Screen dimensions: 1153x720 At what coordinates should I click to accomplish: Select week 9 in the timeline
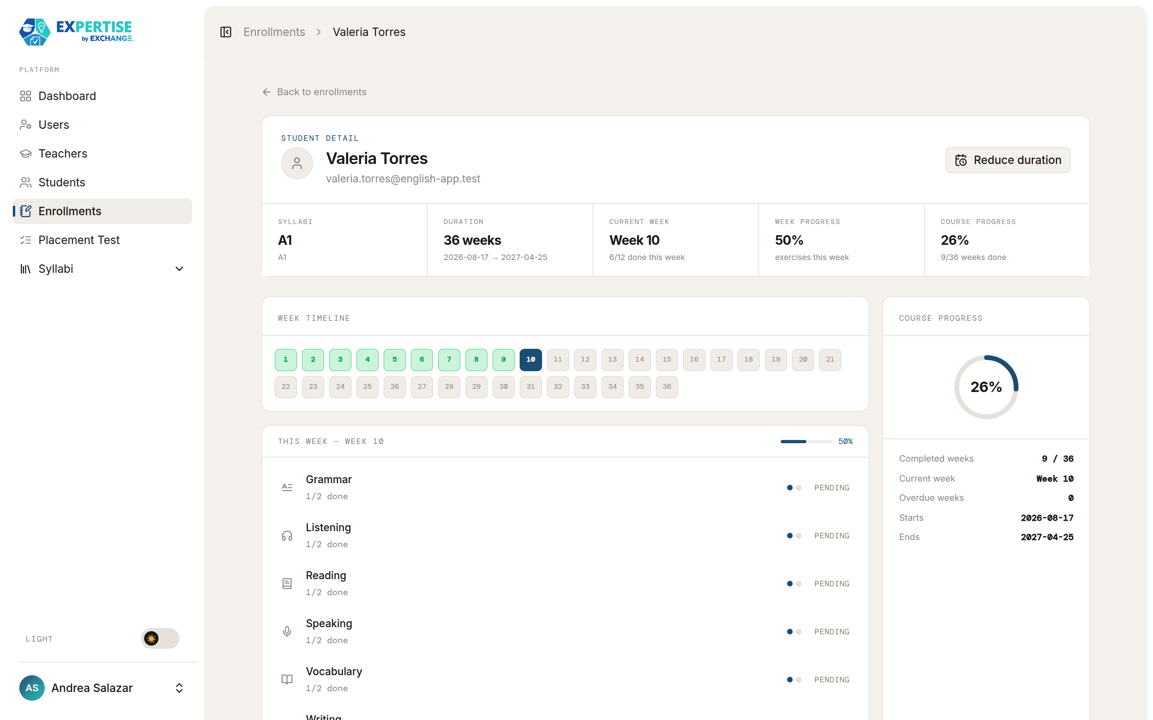point(504,360)
